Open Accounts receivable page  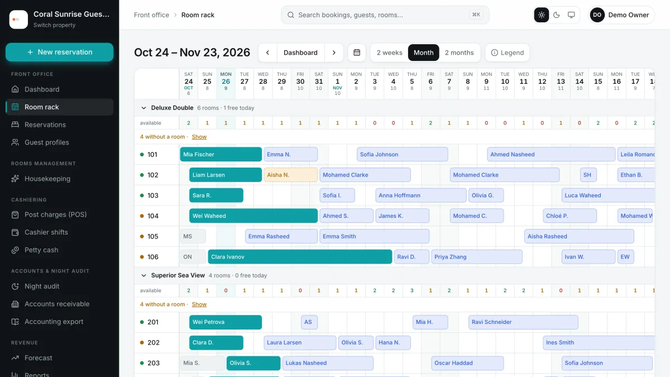click(x=59, y=304)
